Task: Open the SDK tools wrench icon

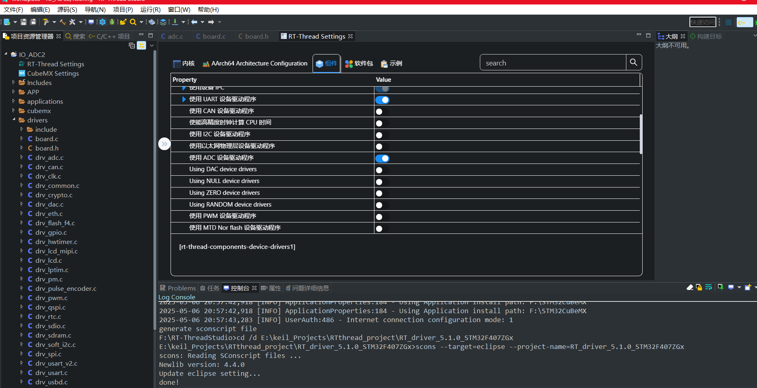Action: pos(72,22)
